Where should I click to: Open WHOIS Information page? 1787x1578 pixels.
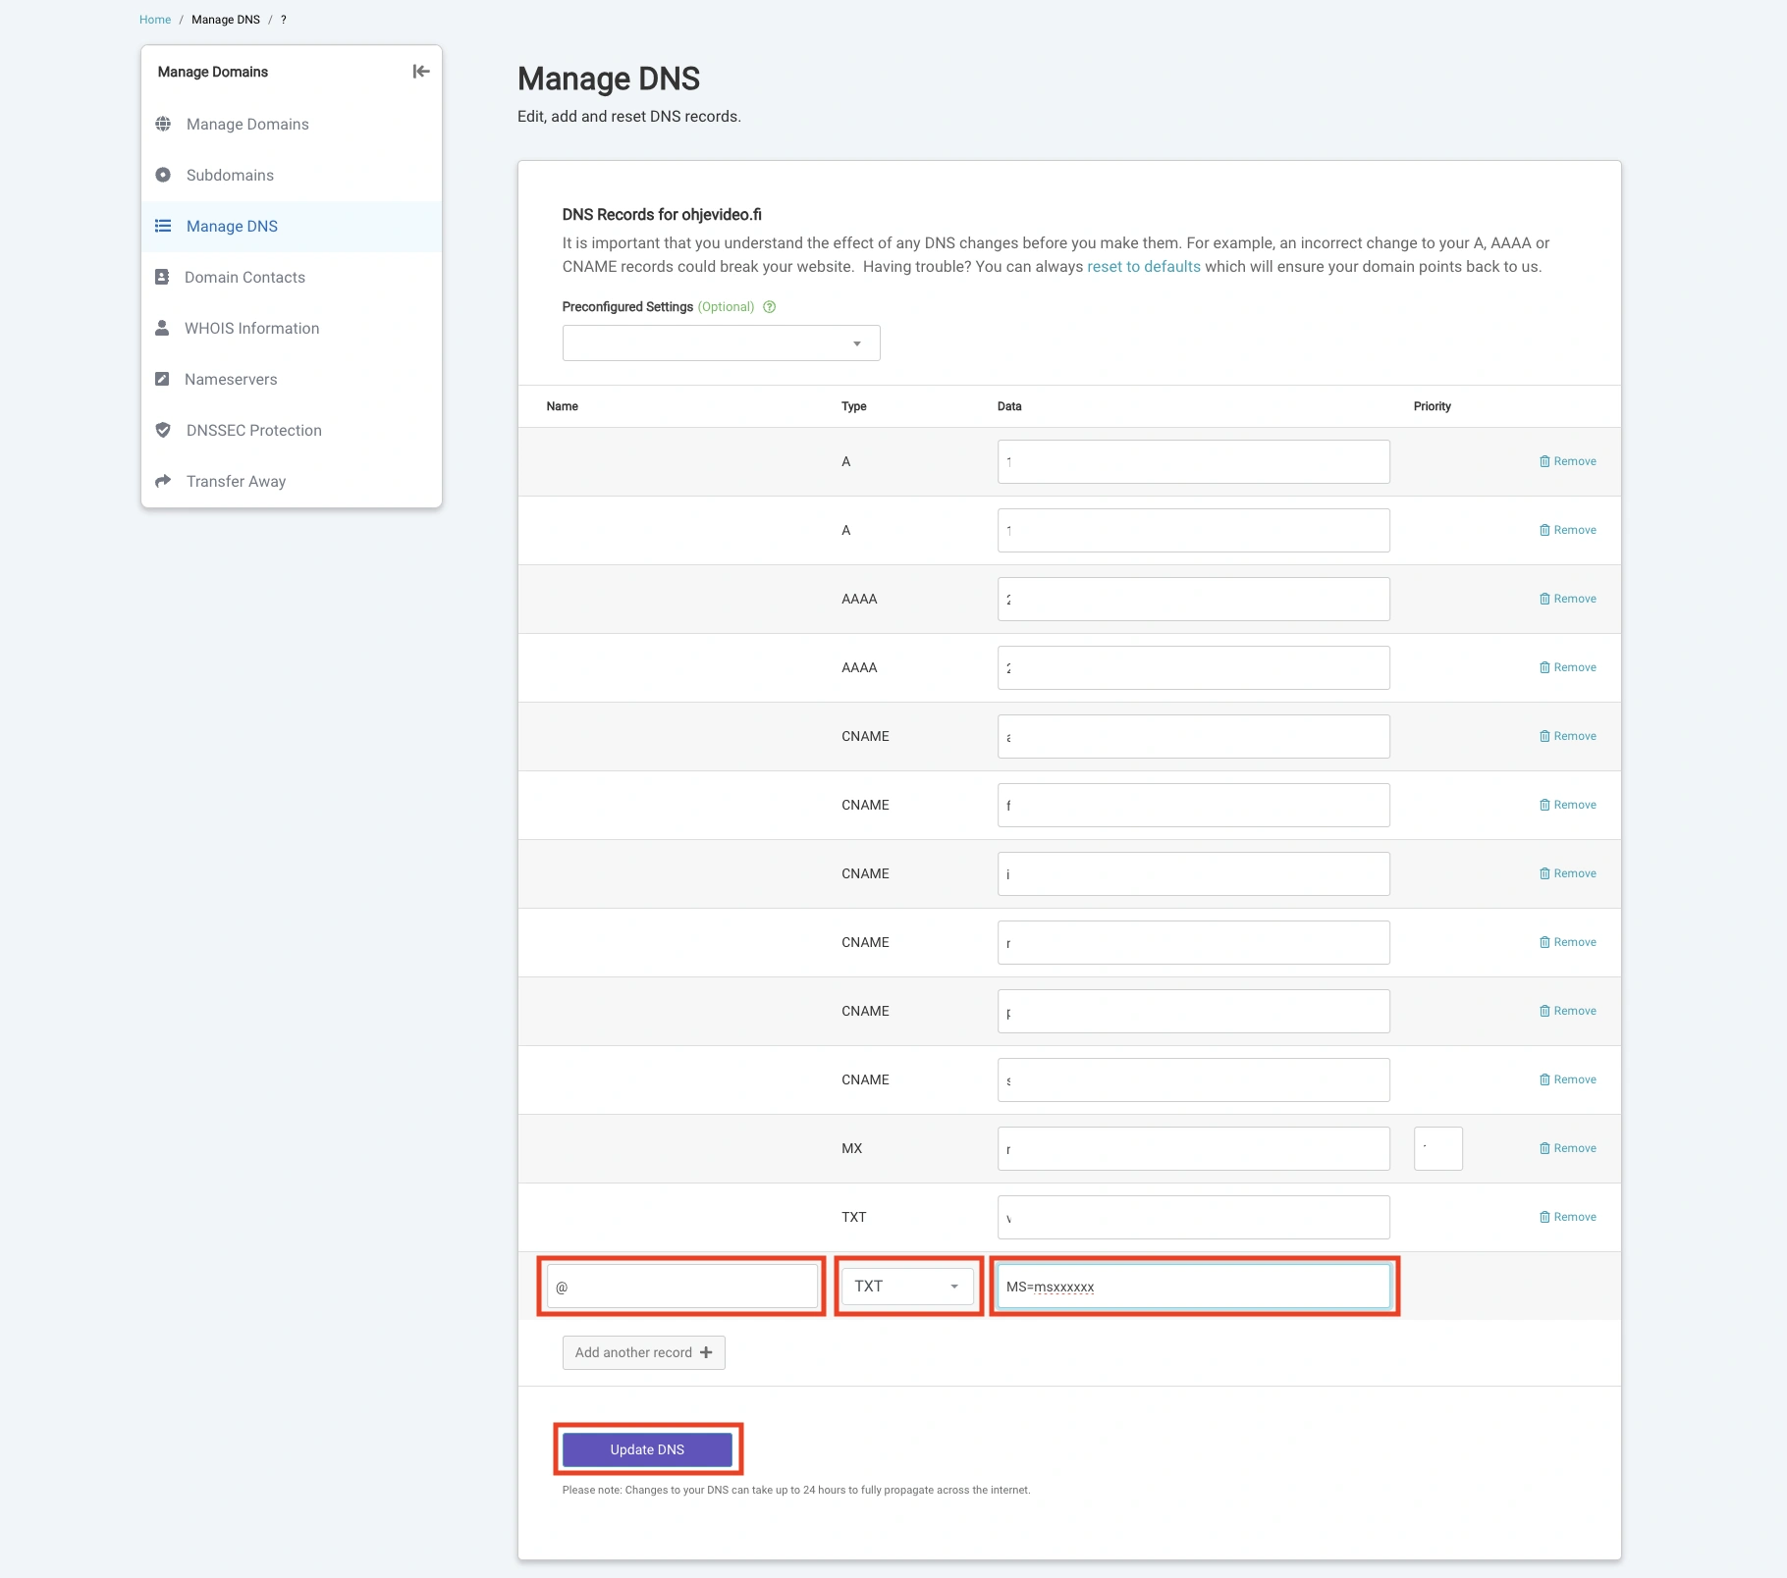251,328
